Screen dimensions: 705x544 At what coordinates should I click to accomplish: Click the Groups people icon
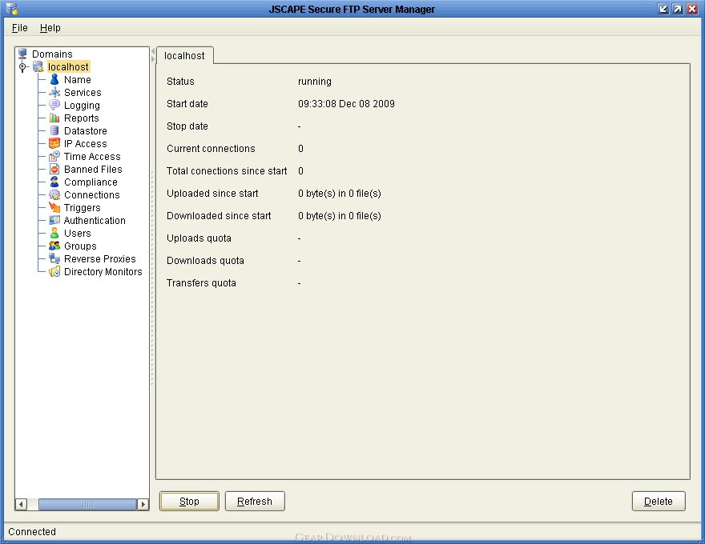coord(54,246)
